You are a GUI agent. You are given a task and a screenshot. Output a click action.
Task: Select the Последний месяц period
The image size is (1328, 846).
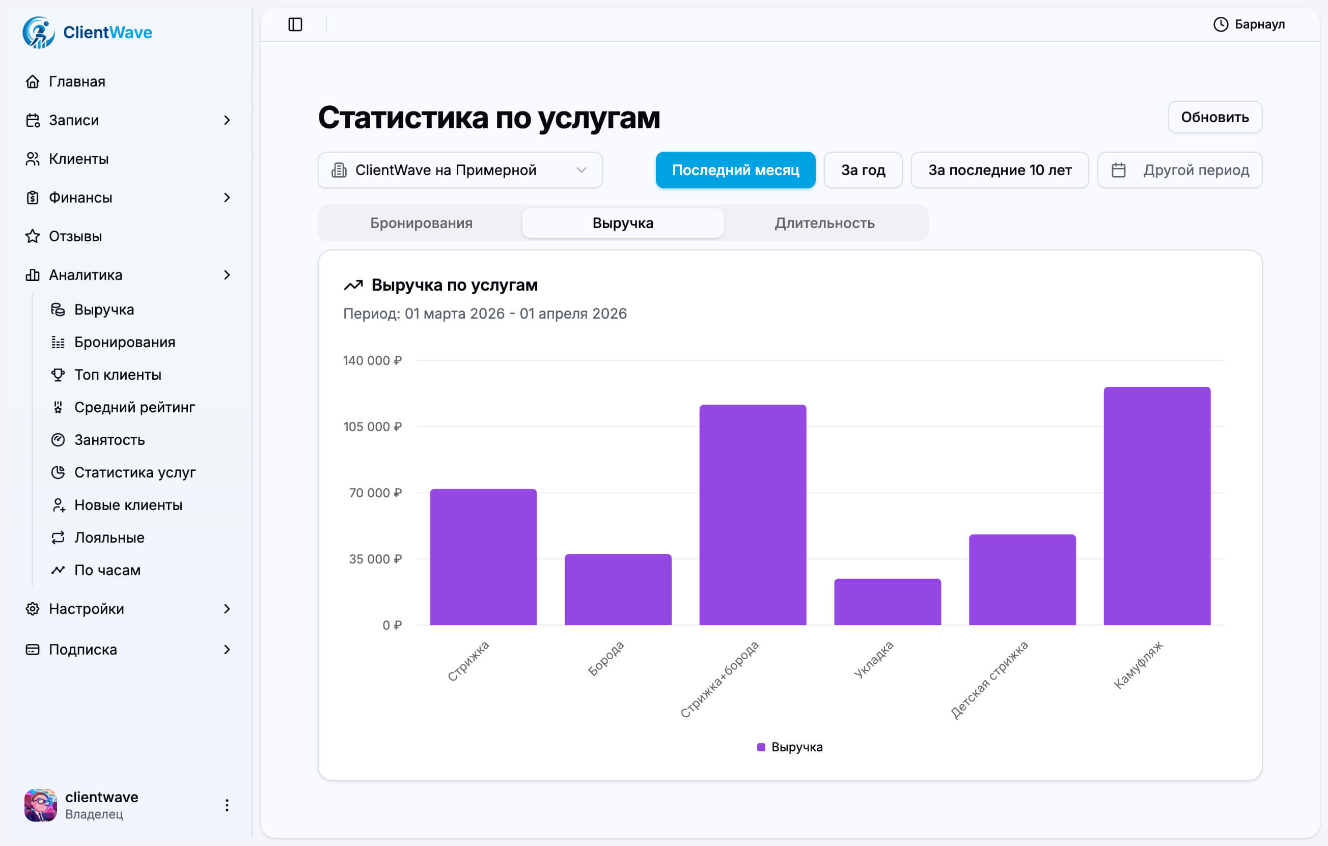735,170
